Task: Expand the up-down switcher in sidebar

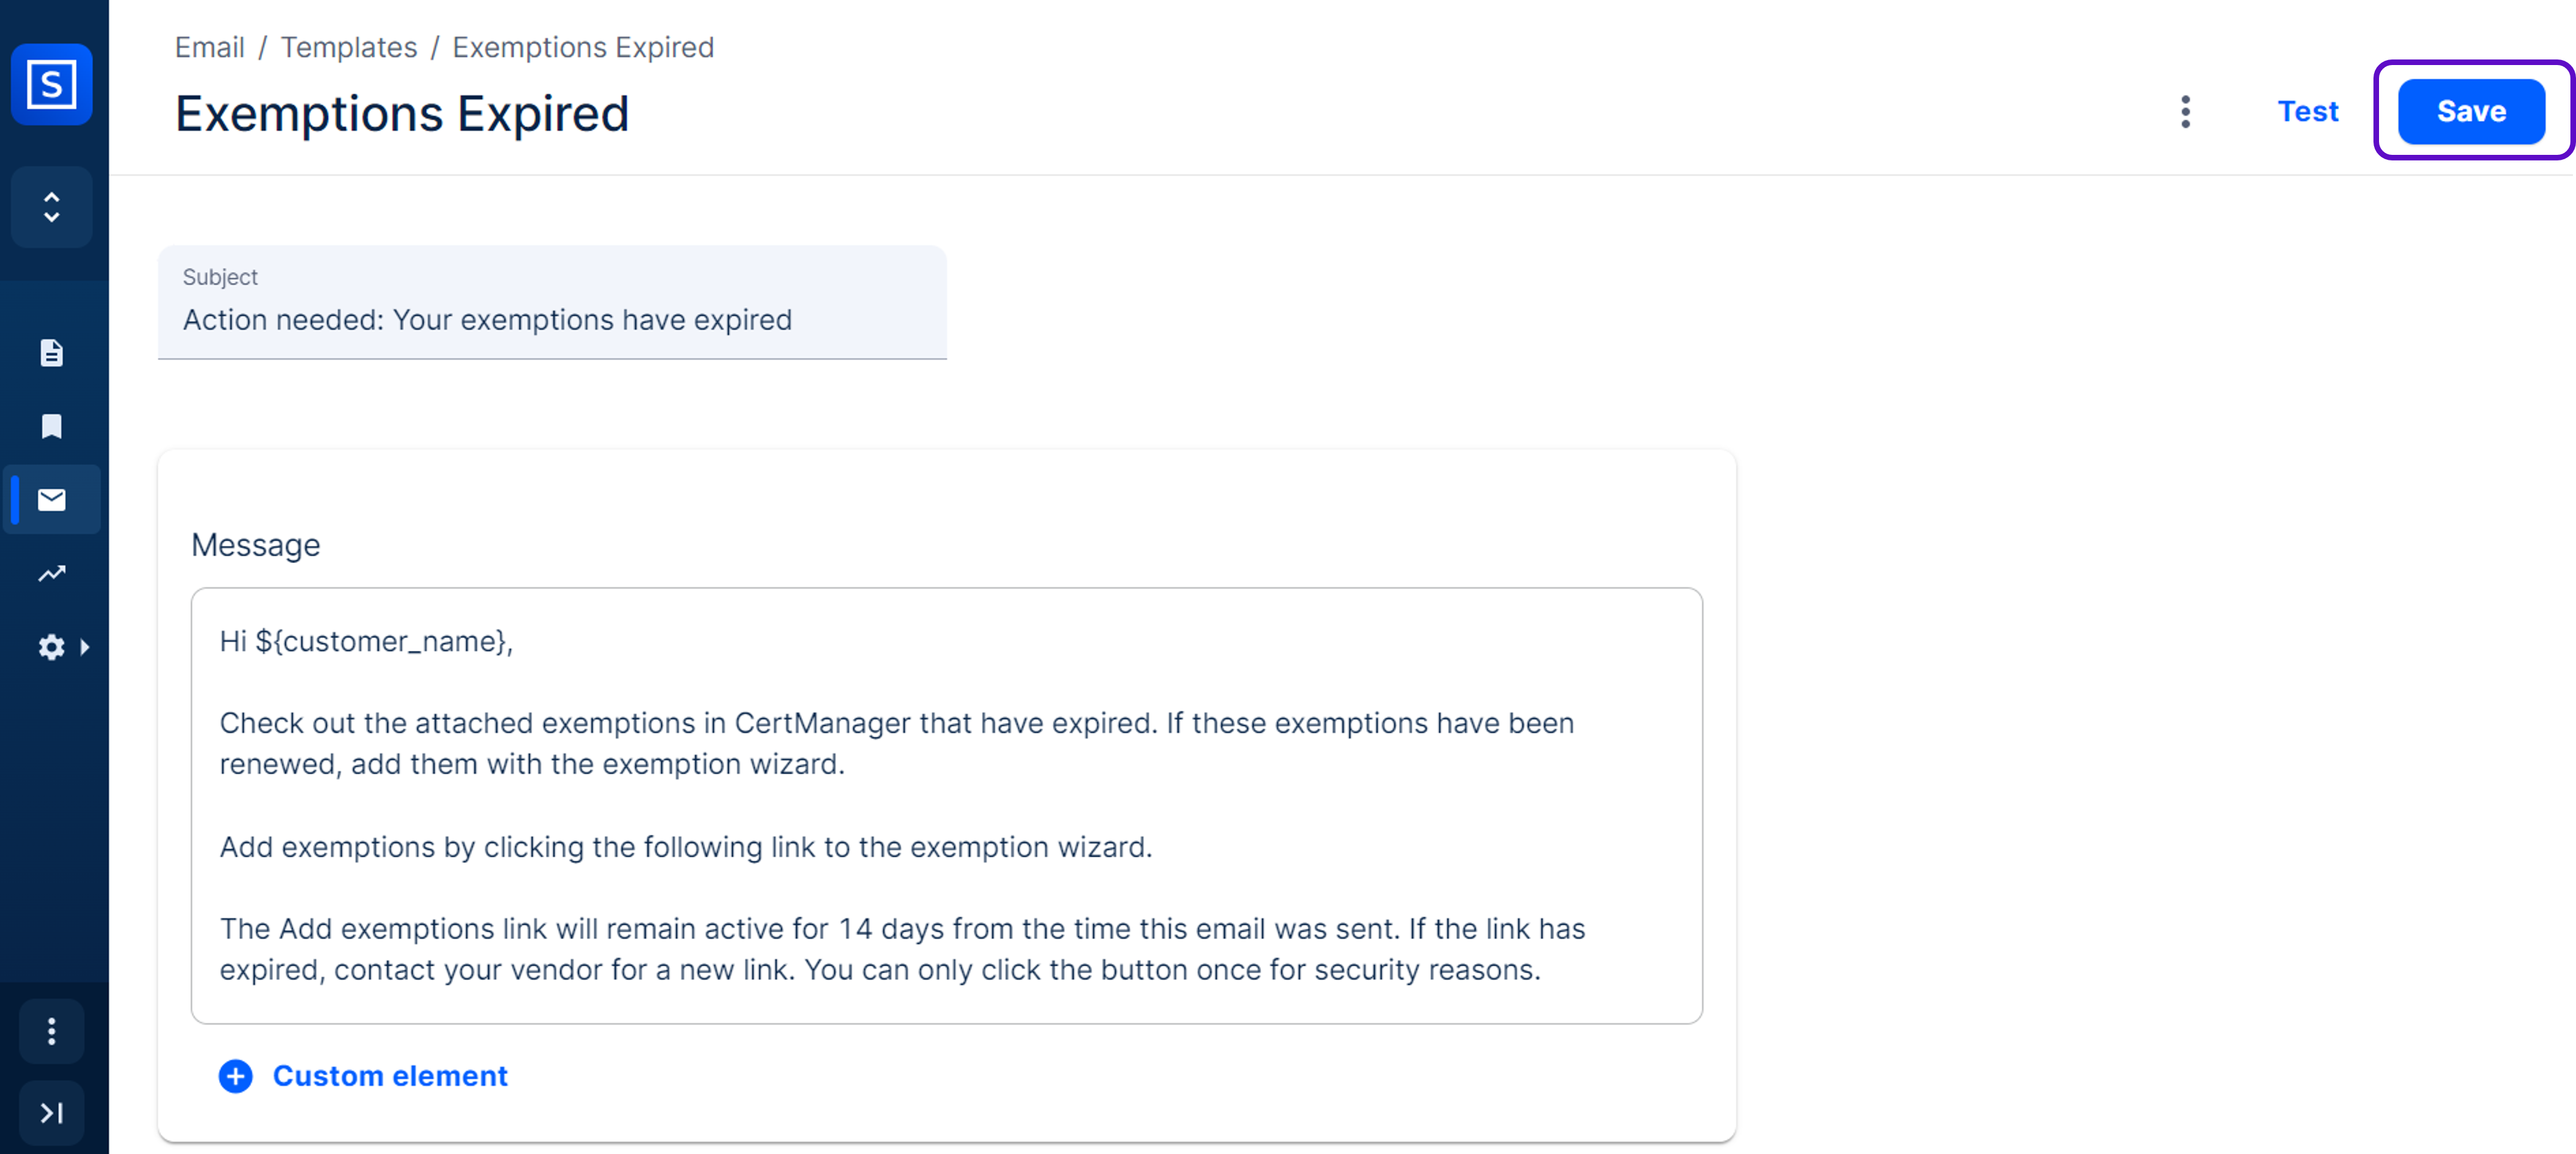Action: [52, 207]
